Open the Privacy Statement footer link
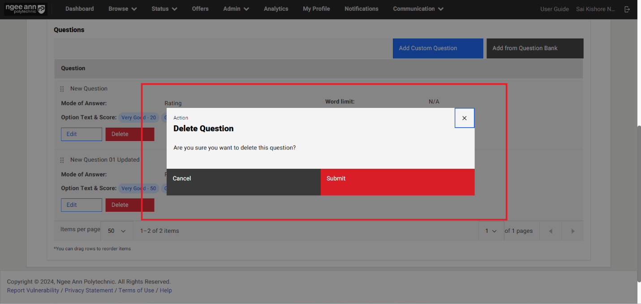This screenshot has width=641, height=304. tap(89, 291)
